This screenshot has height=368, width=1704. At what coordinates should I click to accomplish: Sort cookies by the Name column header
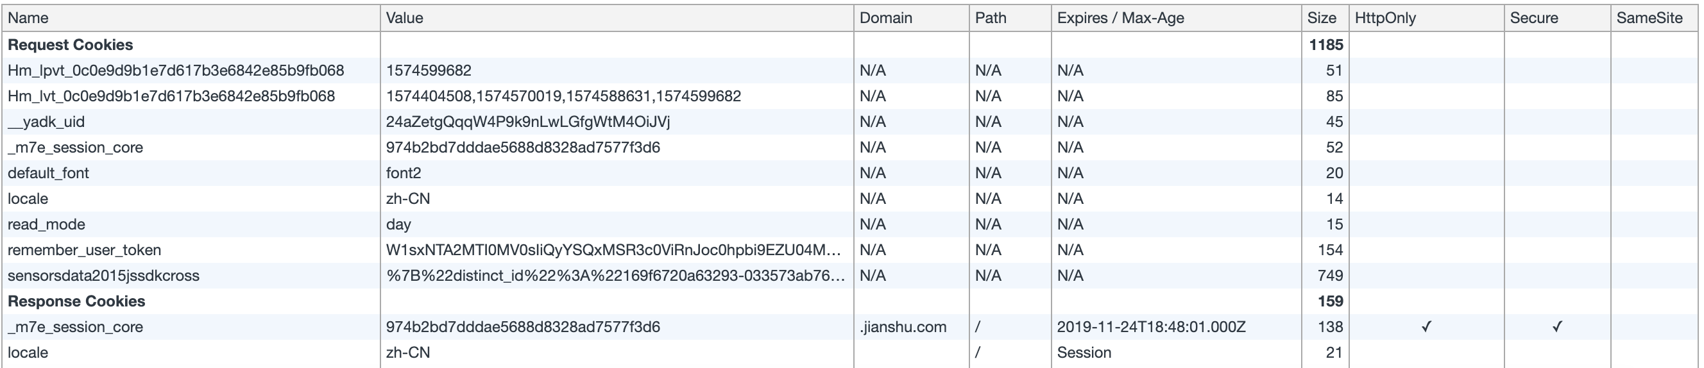tap(28, 18)
